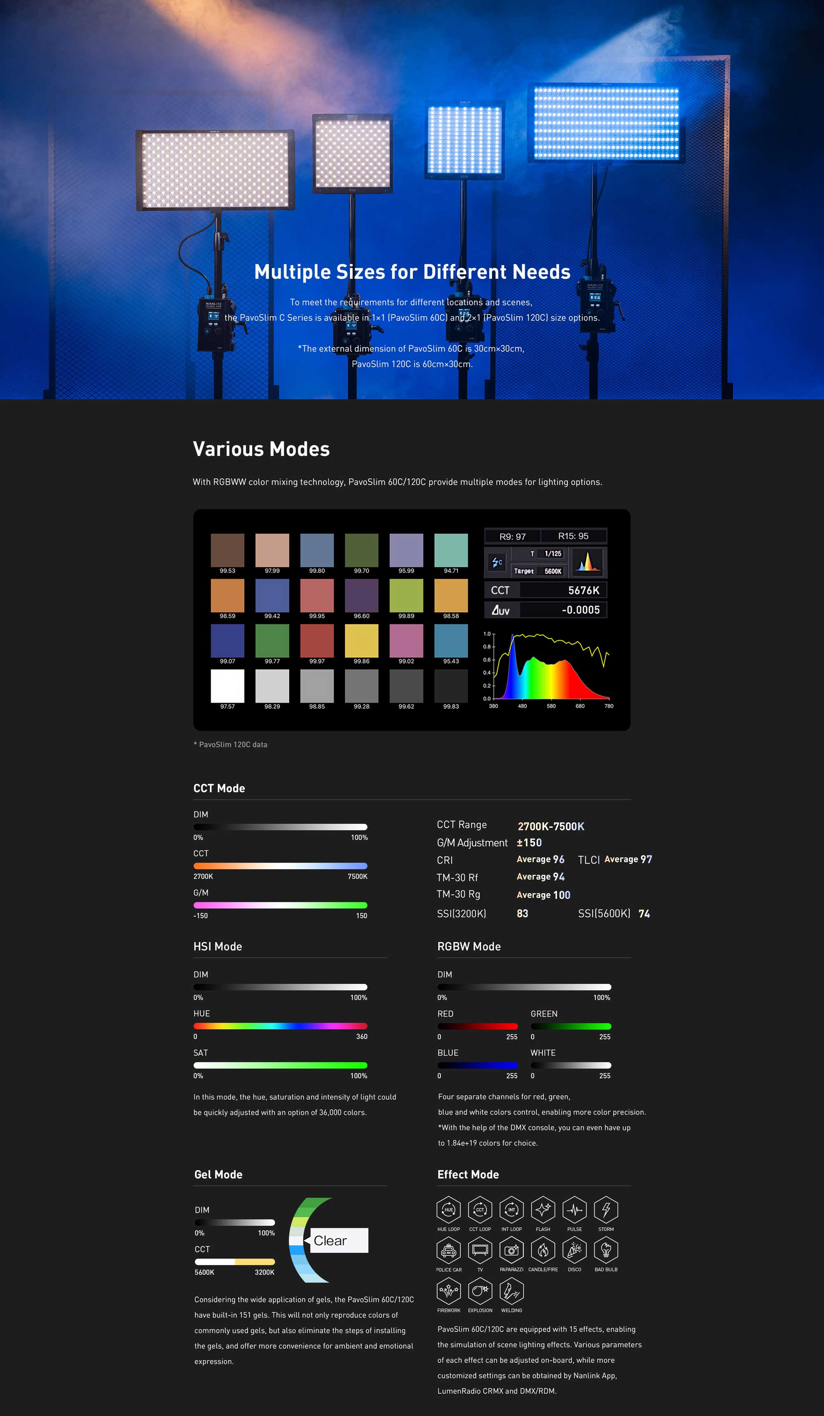Click the * PavoSlim 120C data footnote
The image size is (824, 1416).
point(231,745)
